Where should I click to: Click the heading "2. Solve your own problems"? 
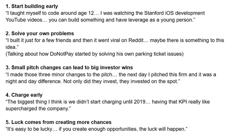(40, 34)
